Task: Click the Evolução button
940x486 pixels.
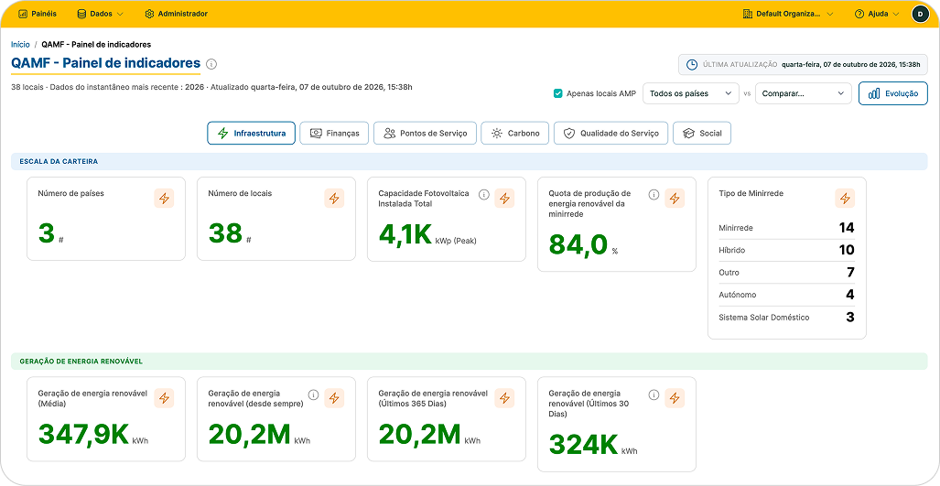Action: pos(893,93)
